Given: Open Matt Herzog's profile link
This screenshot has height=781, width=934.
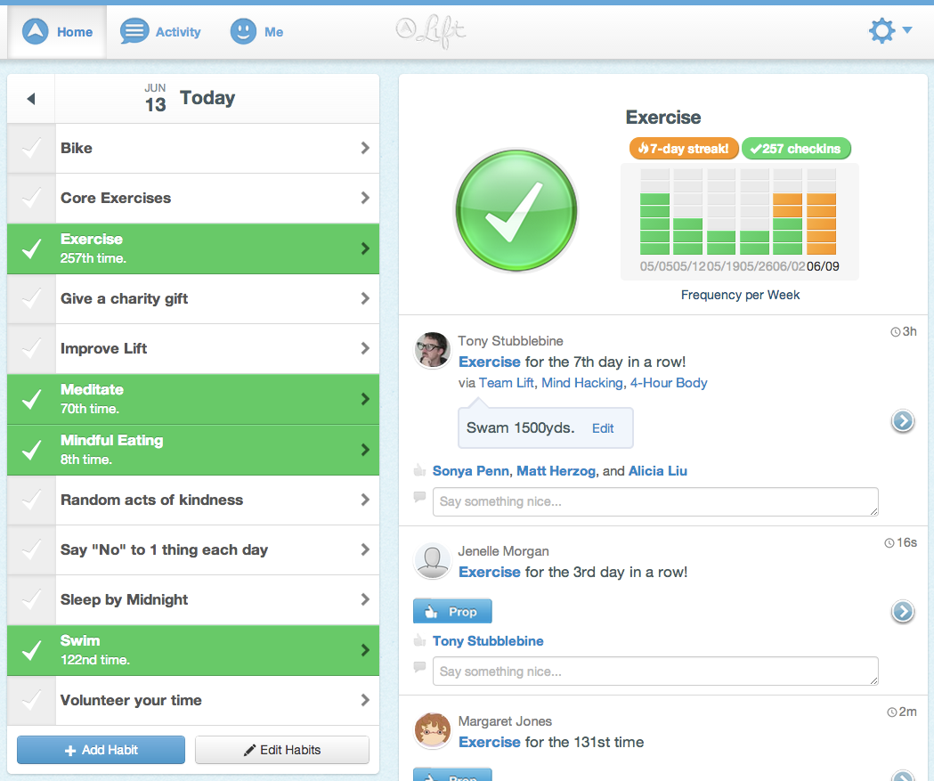Looking at the screenshot, I should (x=556, y=471).
